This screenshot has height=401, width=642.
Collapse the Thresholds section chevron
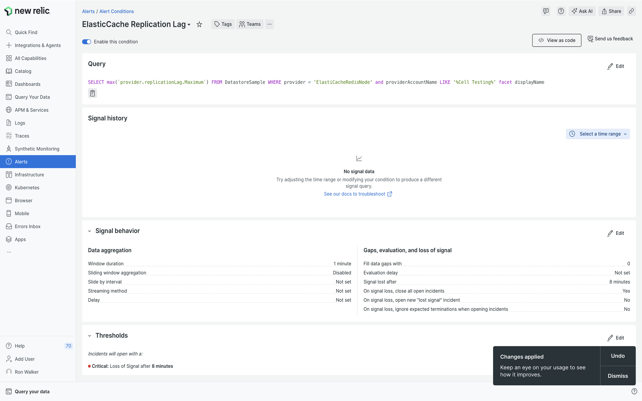tap(90, 336)
